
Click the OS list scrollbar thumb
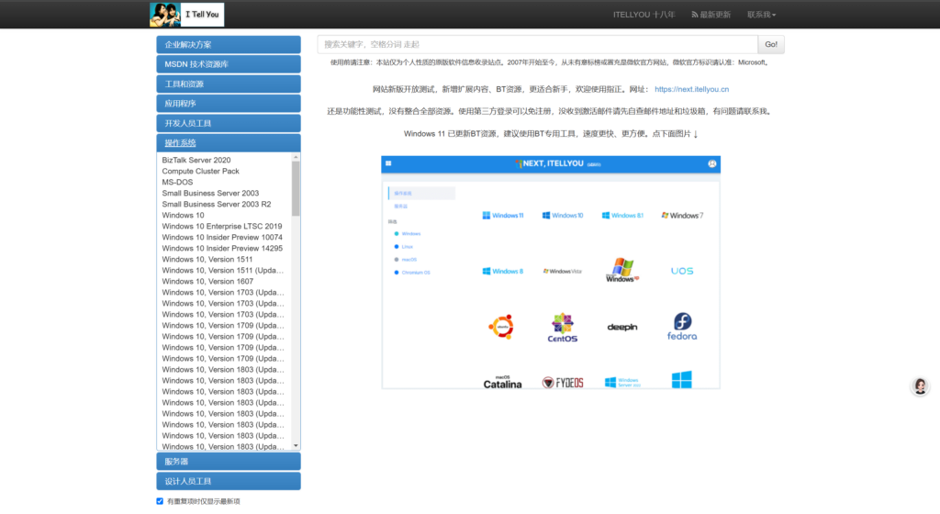[296, 189]
